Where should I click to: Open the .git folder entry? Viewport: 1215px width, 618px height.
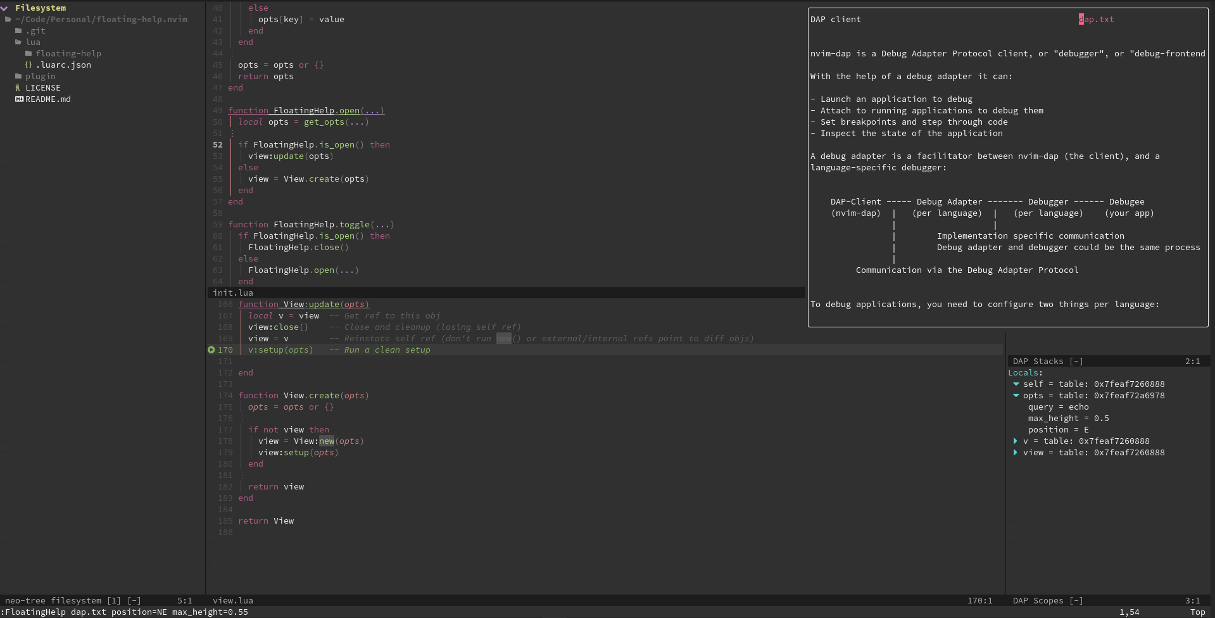pyautogui.click(x=35, y=30)
